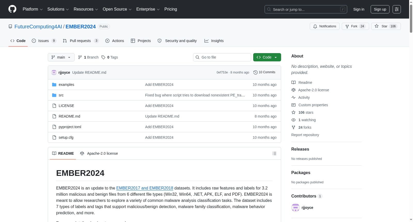Click the Sign in link
The height and width of the screenshot is (222, 413).
[359, 9]
